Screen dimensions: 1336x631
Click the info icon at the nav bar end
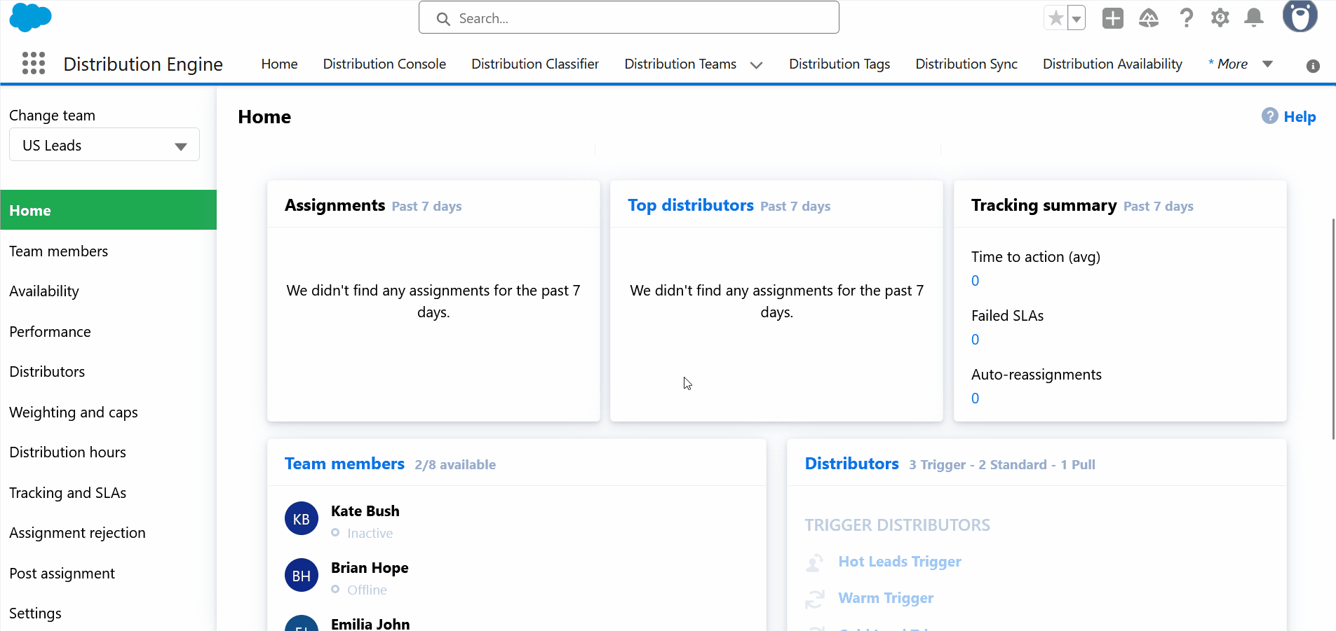pyautogui.click(x=1314, y=66)
